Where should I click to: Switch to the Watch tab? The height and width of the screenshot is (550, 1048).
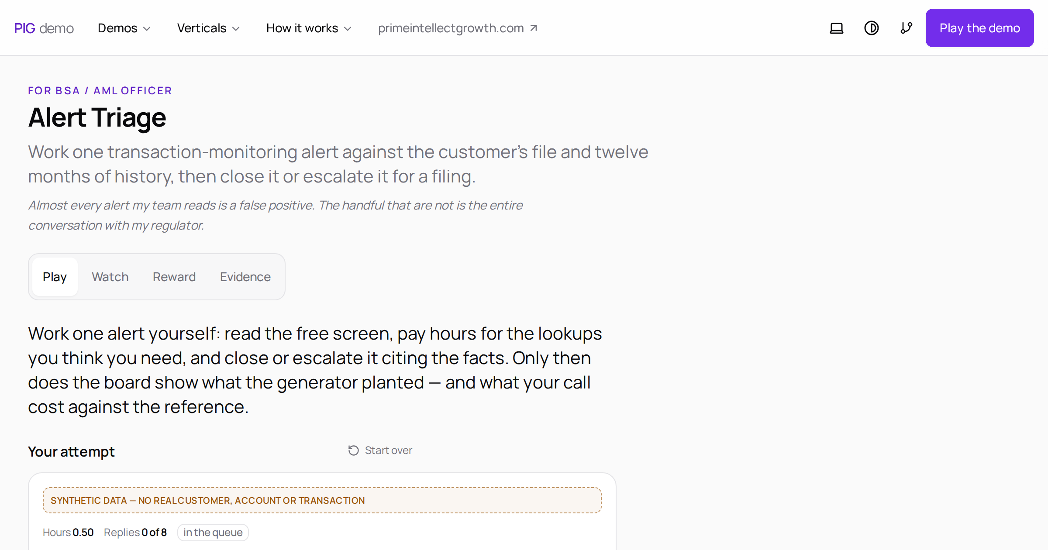coord(110,277)
